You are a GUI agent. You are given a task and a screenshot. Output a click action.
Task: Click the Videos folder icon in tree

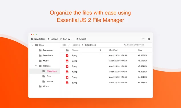point(40,86)
